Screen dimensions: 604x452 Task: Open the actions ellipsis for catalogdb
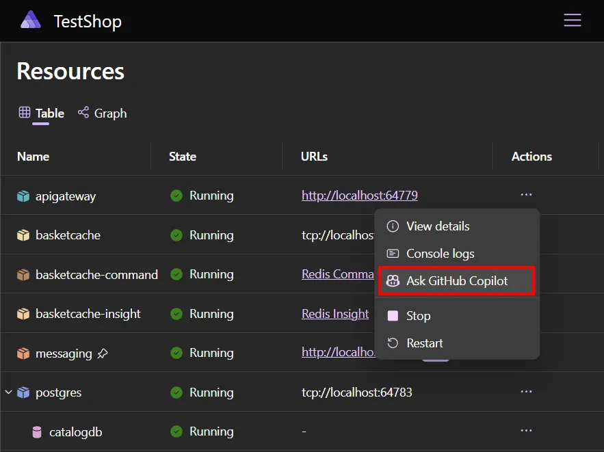point(526,431)
